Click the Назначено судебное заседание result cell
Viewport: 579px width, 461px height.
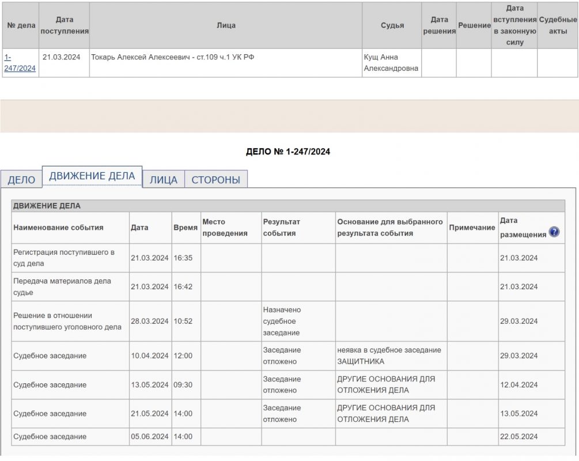coord(282,321)
